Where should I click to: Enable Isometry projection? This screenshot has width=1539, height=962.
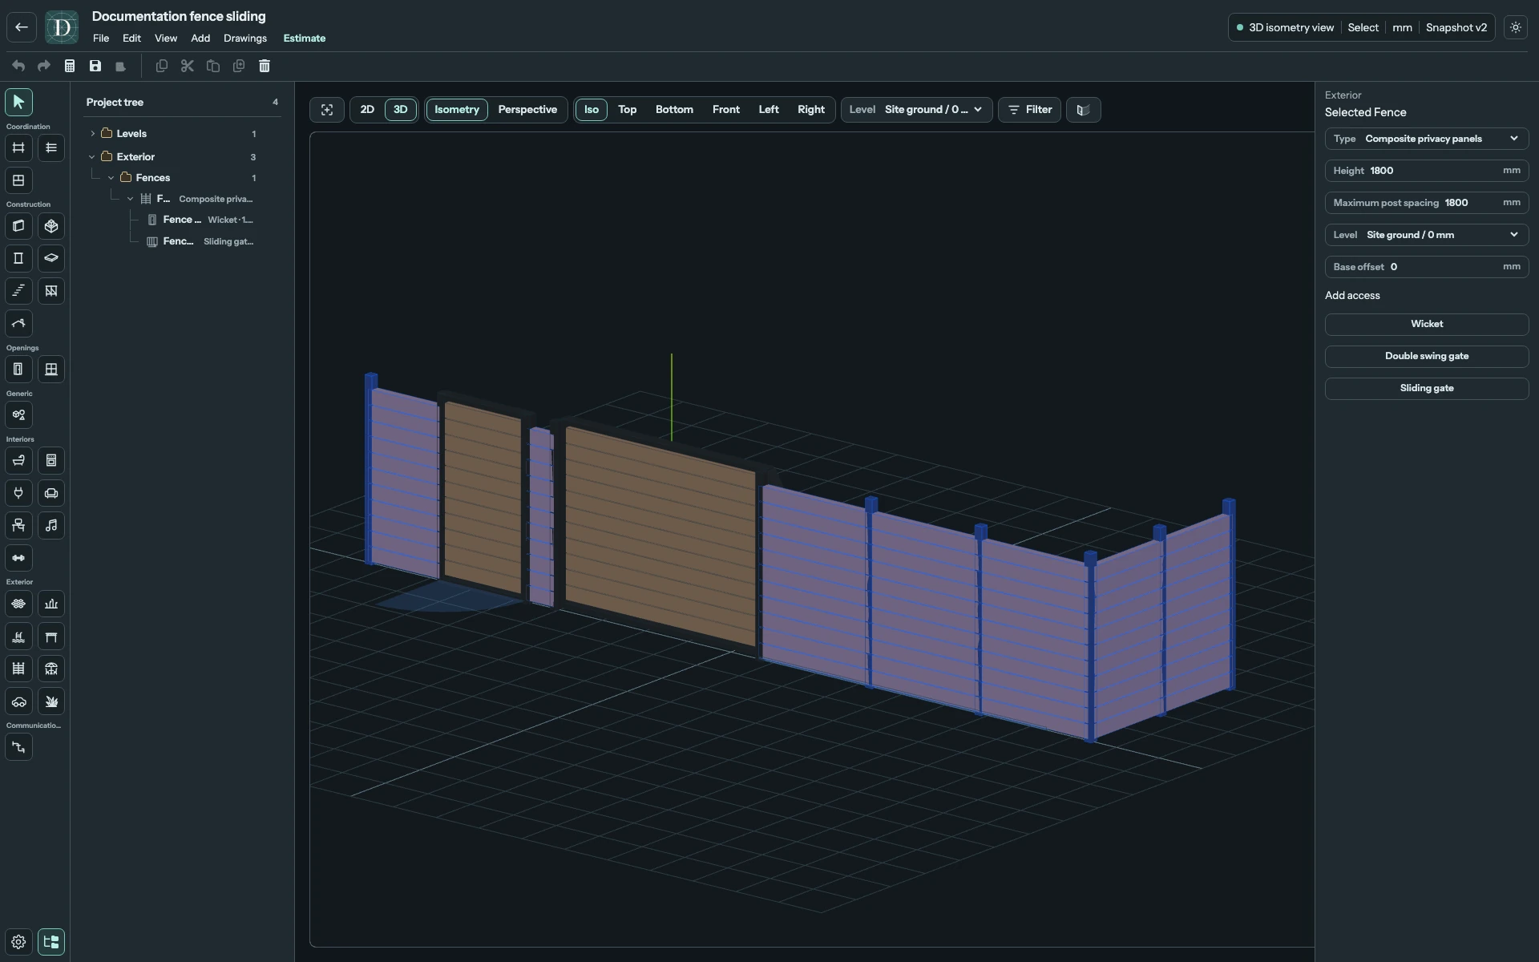457,110
